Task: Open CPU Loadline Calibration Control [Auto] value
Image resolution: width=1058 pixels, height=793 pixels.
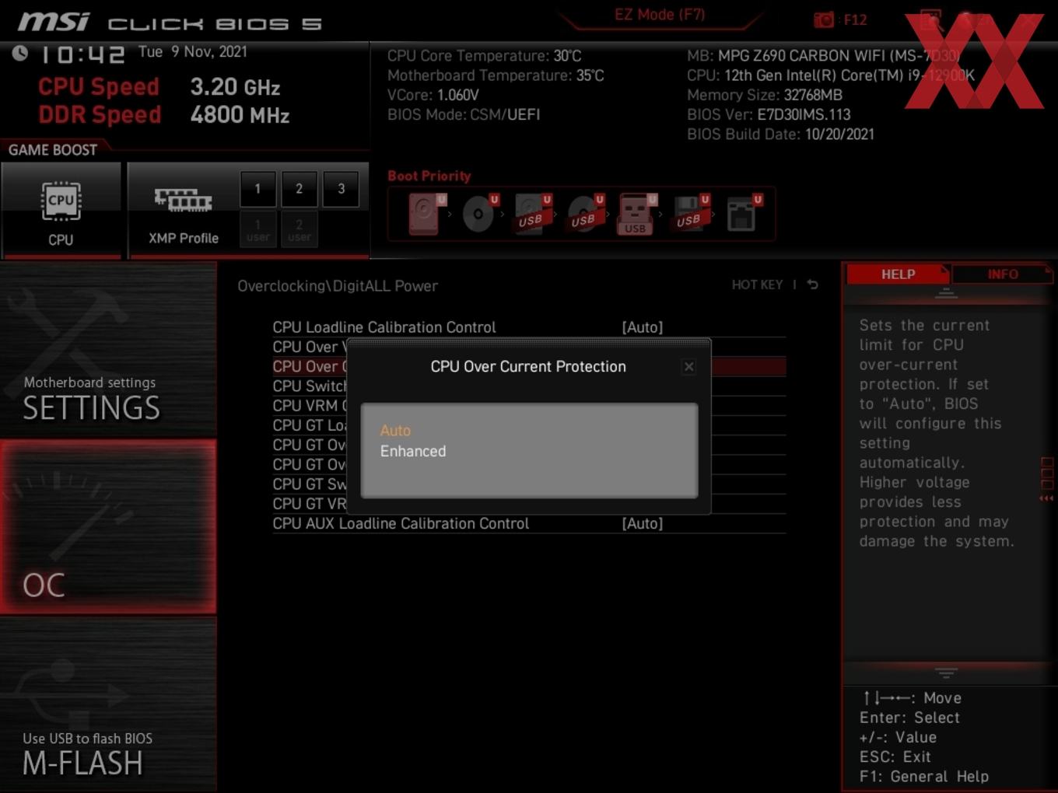Action: tap(642, 327)
